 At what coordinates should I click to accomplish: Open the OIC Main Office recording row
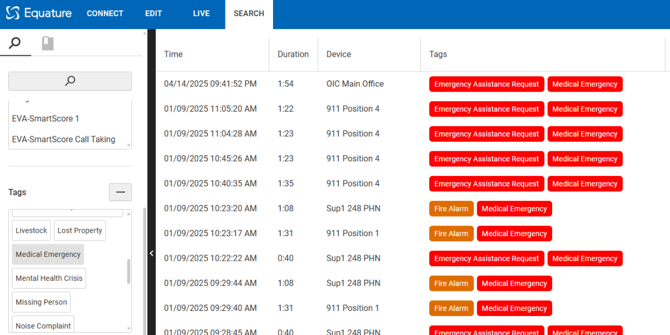[355, 84]
